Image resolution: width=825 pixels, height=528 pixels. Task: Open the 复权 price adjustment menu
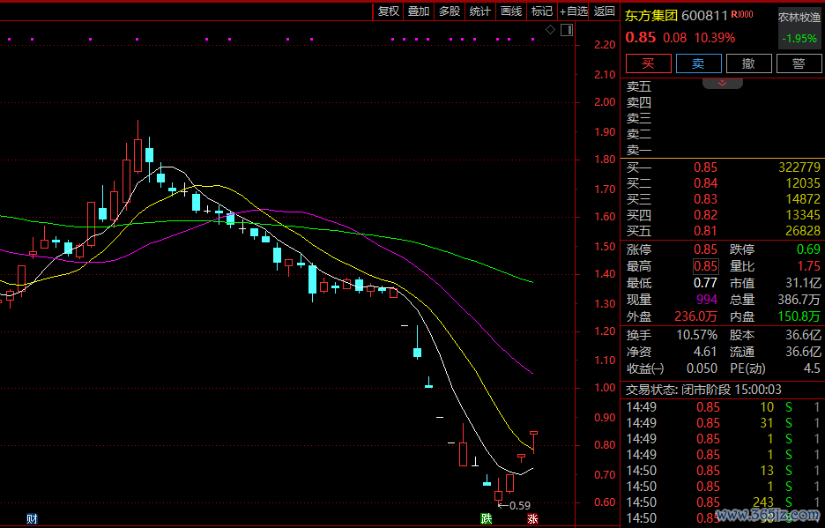pos(389,11)
